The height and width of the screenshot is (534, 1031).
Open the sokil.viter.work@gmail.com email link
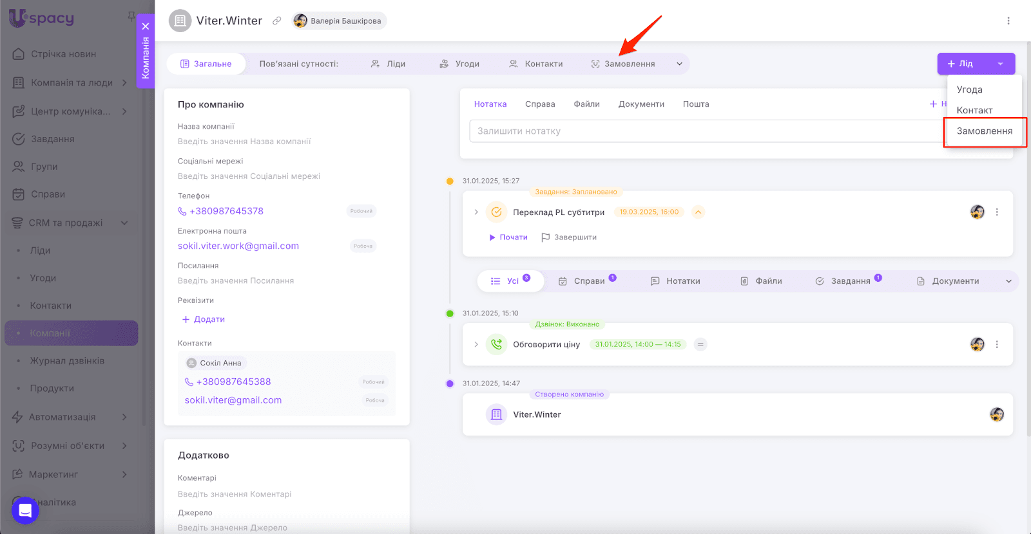(238, 246)
